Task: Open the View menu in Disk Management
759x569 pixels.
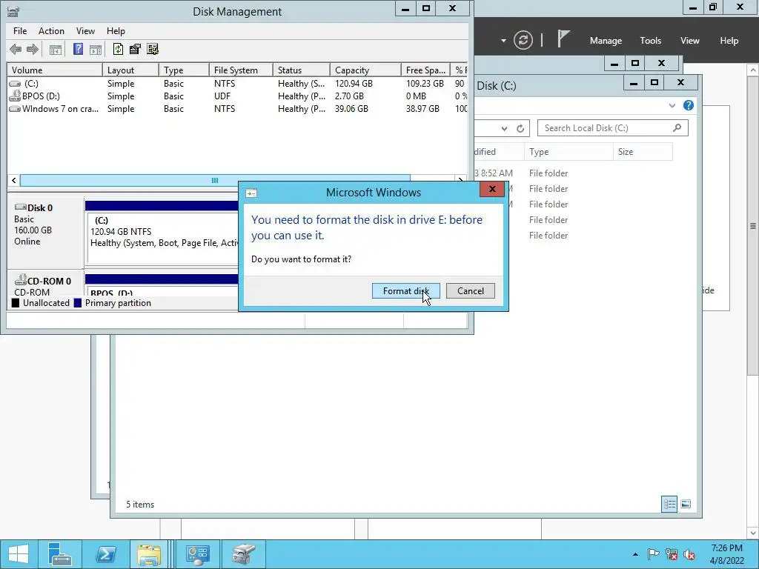Action: coord(85,31)
